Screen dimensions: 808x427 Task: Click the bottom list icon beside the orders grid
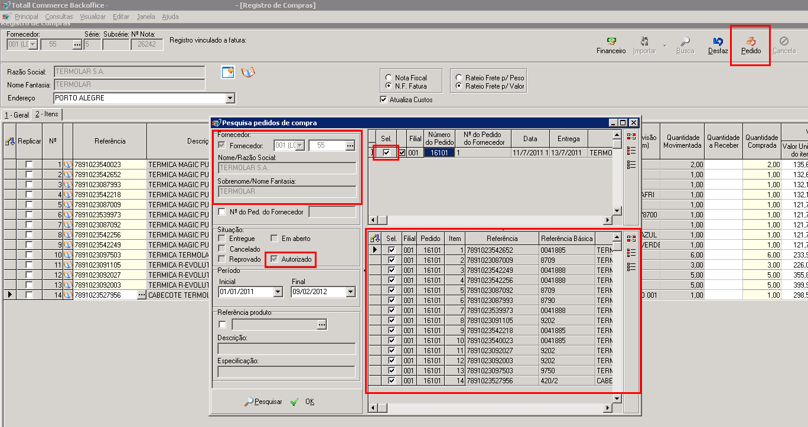click(631, 165)
